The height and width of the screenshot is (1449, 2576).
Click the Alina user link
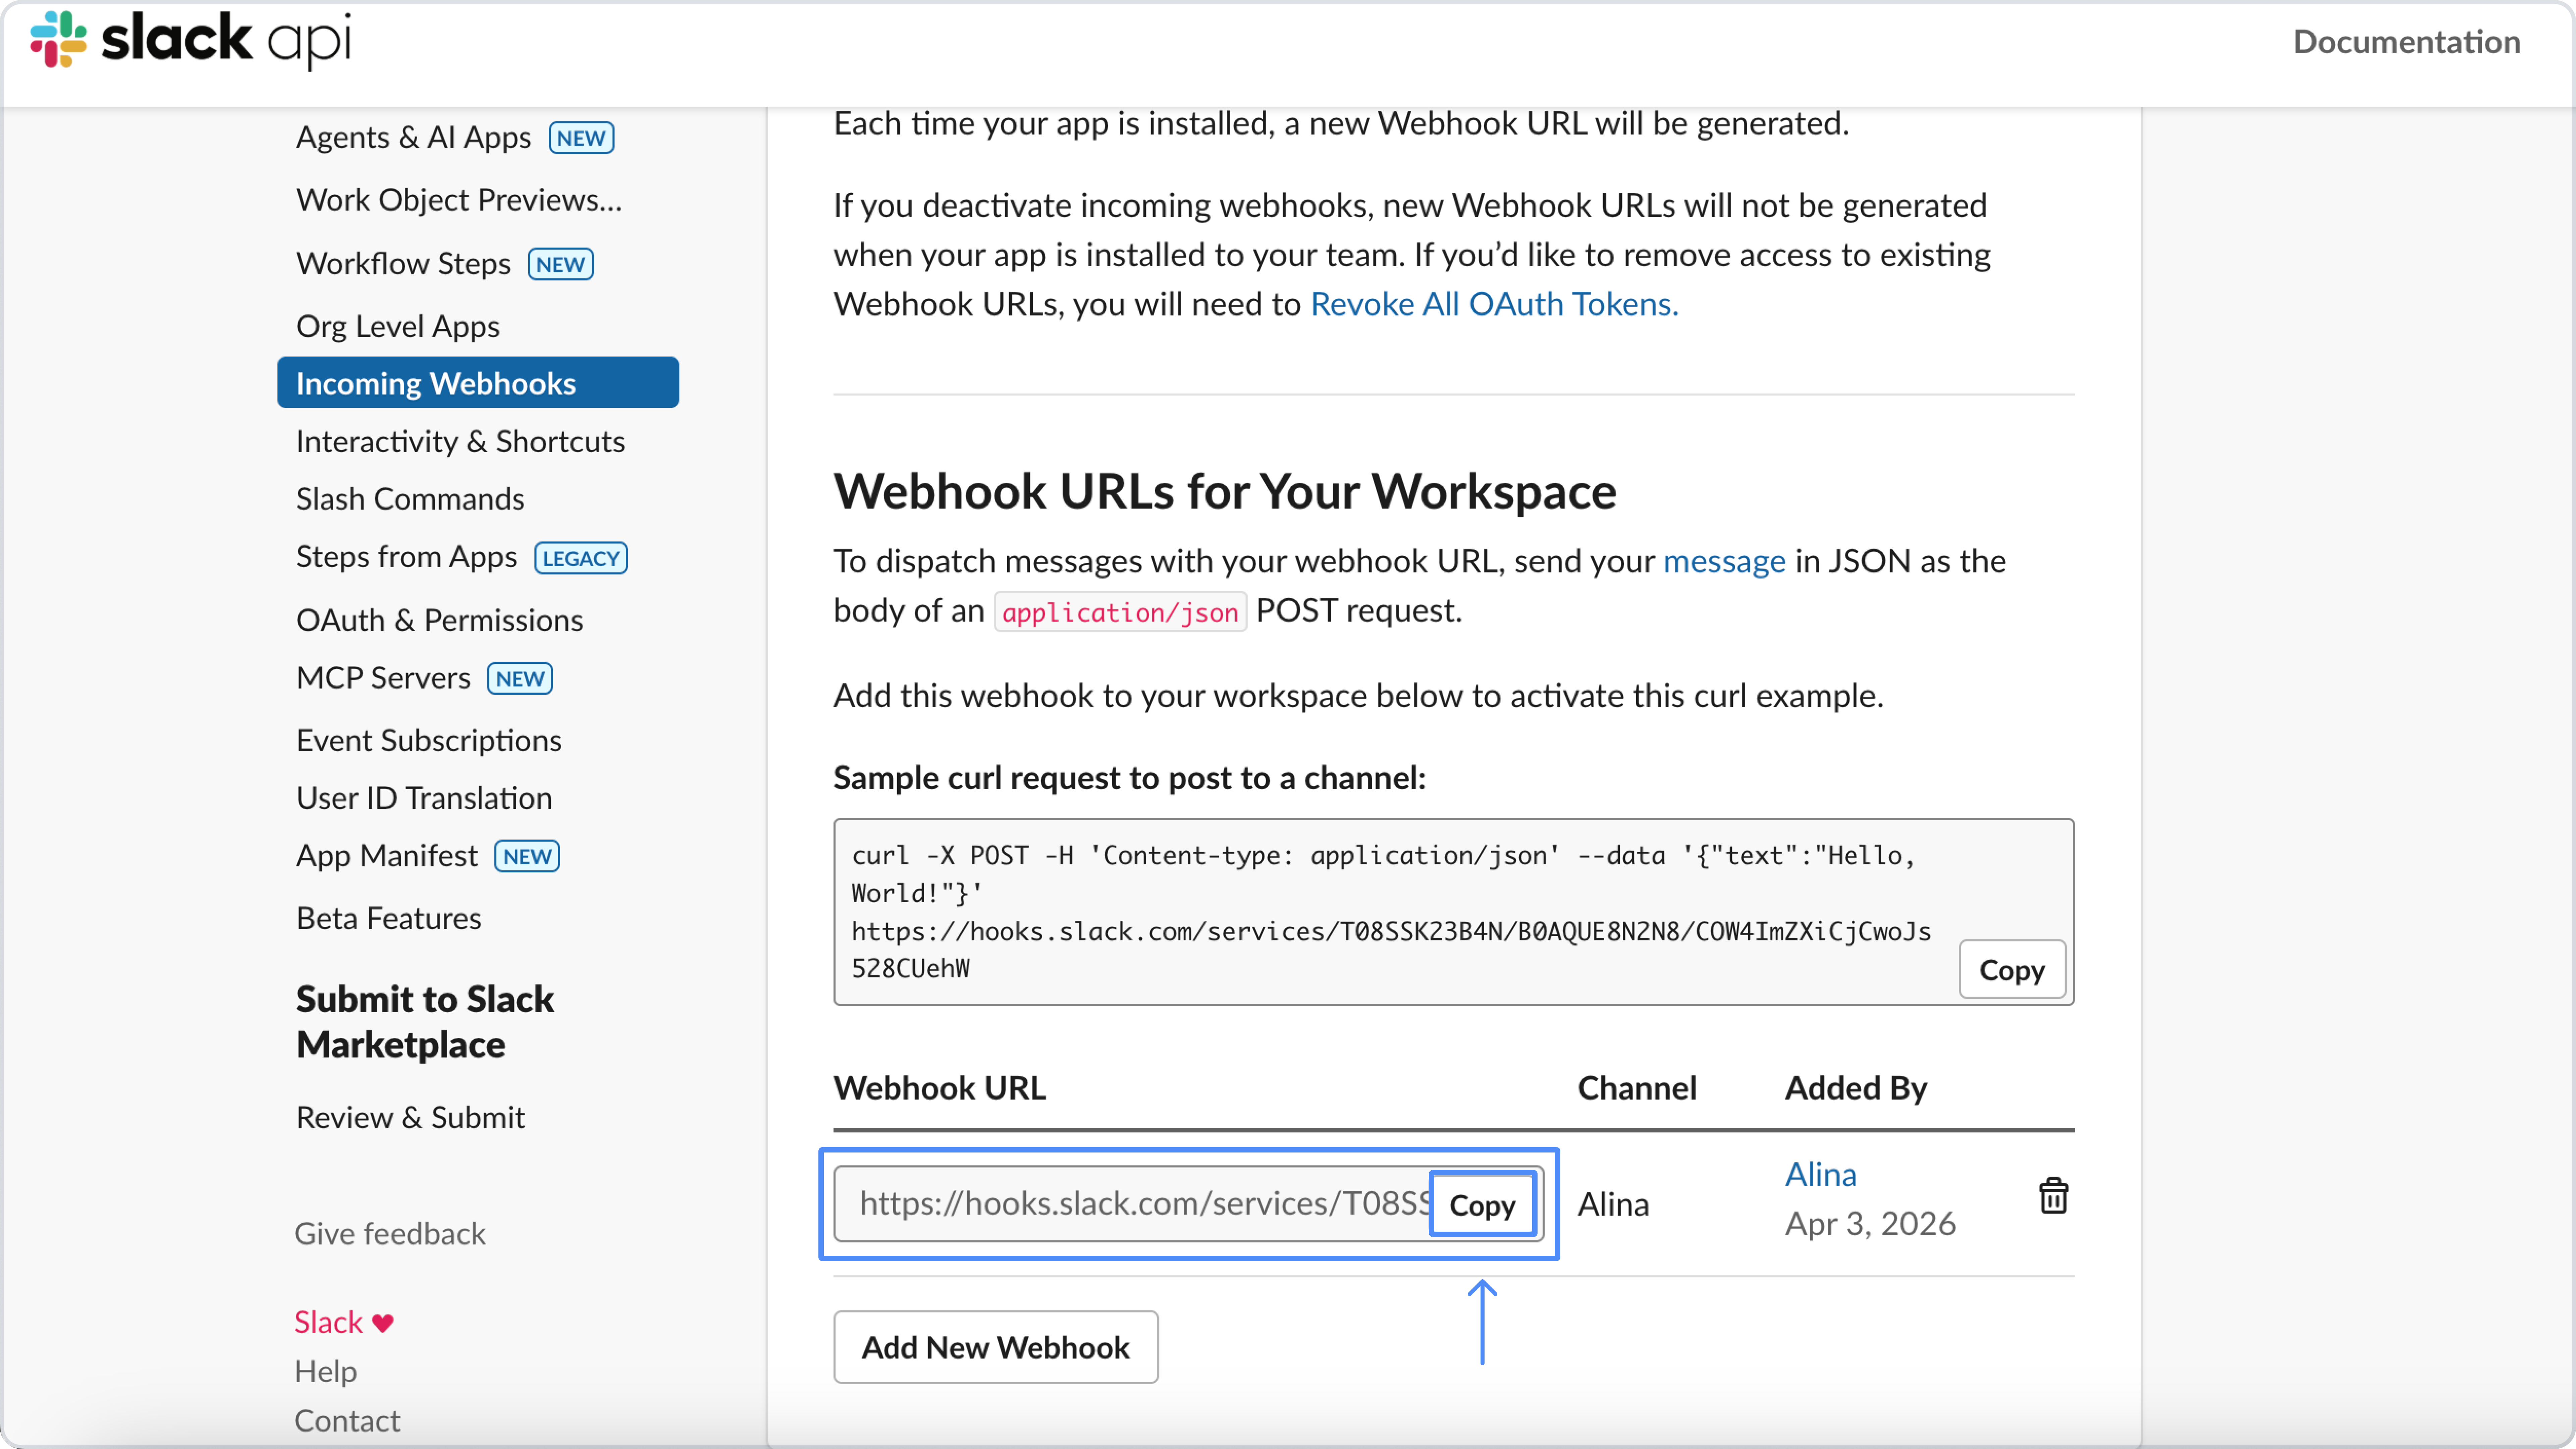click(x=1820, y=1174)
